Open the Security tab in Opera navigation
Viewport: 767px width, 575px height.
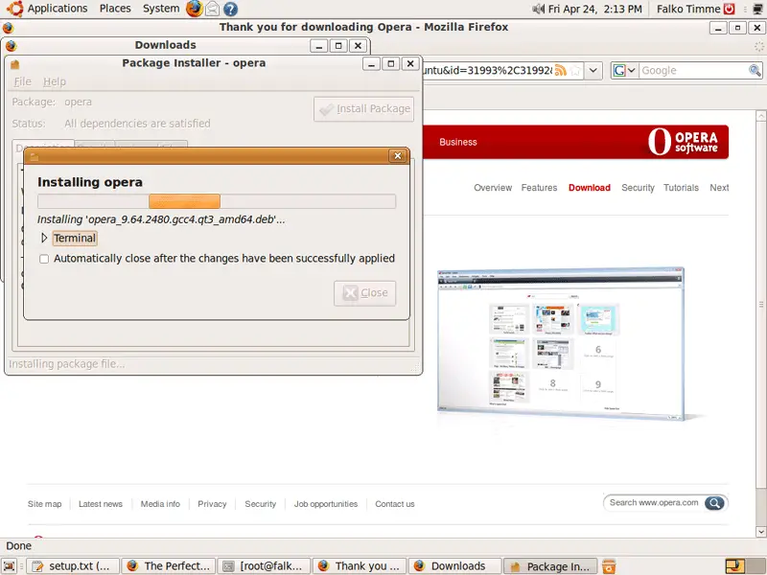pos(638,188)
